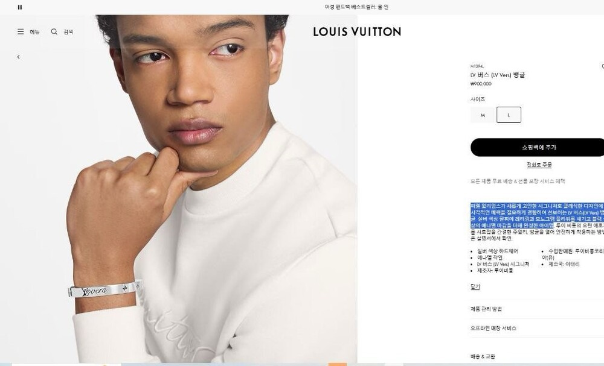604x366 pixels.
Task: Collapse description with 닫기 link
Action: (x=475, y=287)
